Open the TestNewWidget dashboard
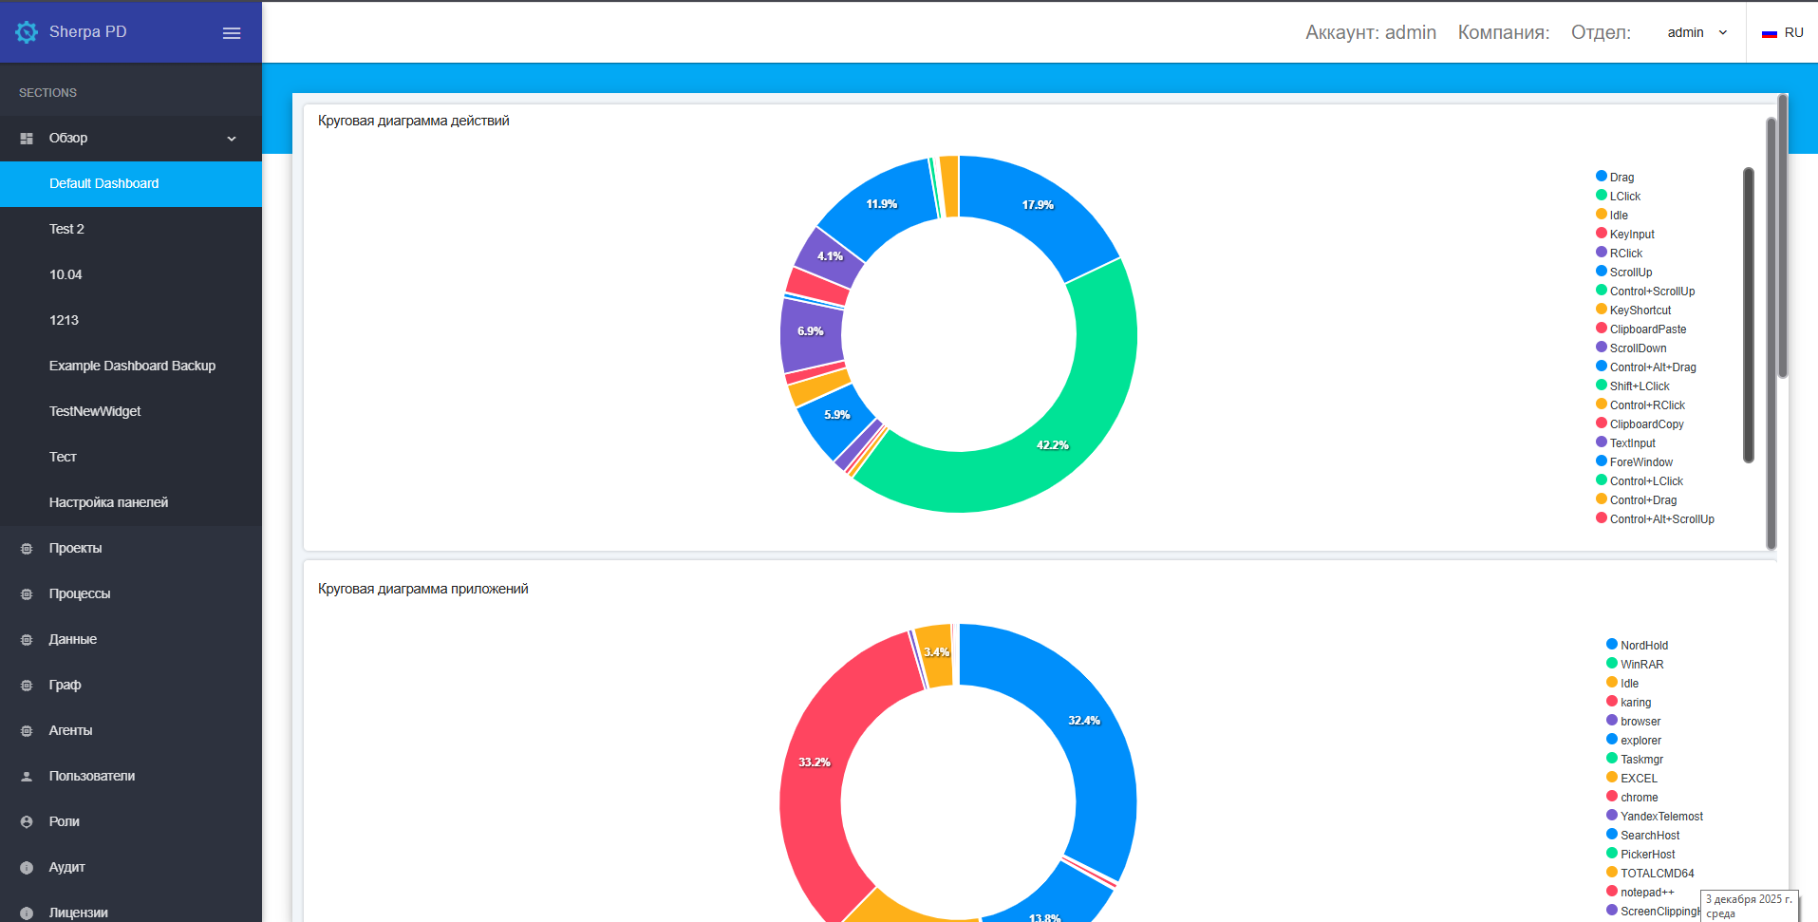Viewport: 1818px width, 922px height. [95, 411]
